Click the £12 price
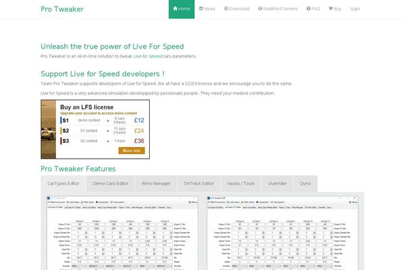This screenshot has height=270, width=405. click(139, 120)
